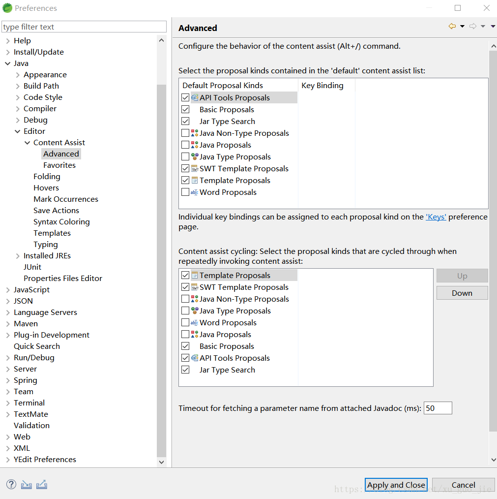Click the import preferences icon
The width and height of the screenshot is (497, 499).
[27, 485]
